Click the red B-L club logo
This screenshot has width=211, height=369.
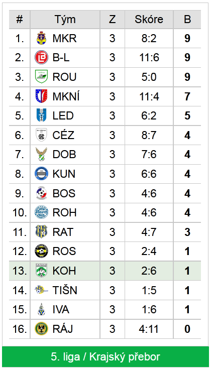(41, 57)
